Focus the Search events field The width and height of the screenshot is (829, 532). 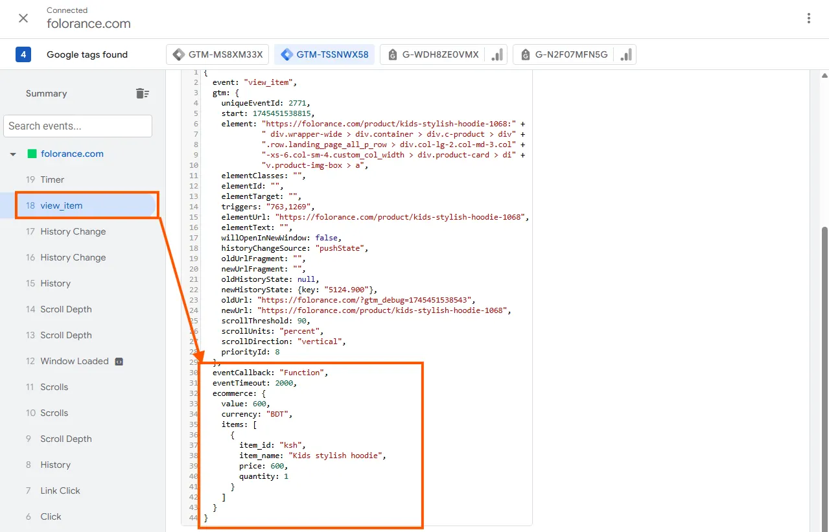[78, 126]
